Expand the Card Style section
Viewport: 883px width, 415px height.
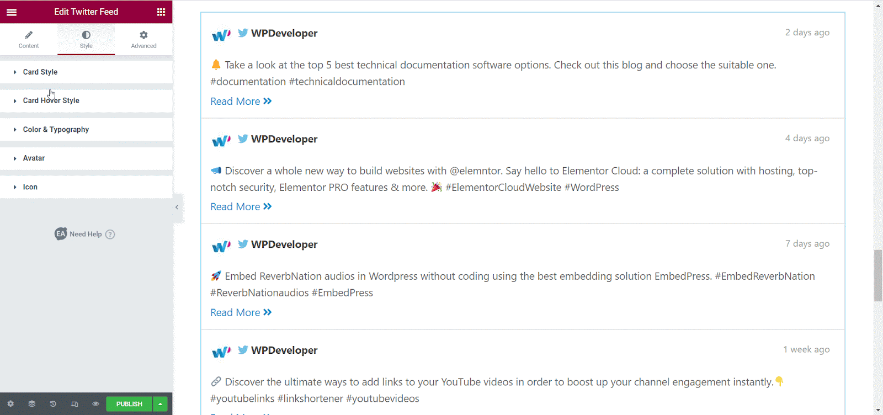[x=86, y=72]
